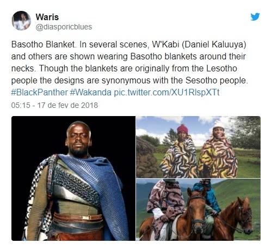Open the #BlackPanther hashtag

pyautogui.click(x=39, y=92)
